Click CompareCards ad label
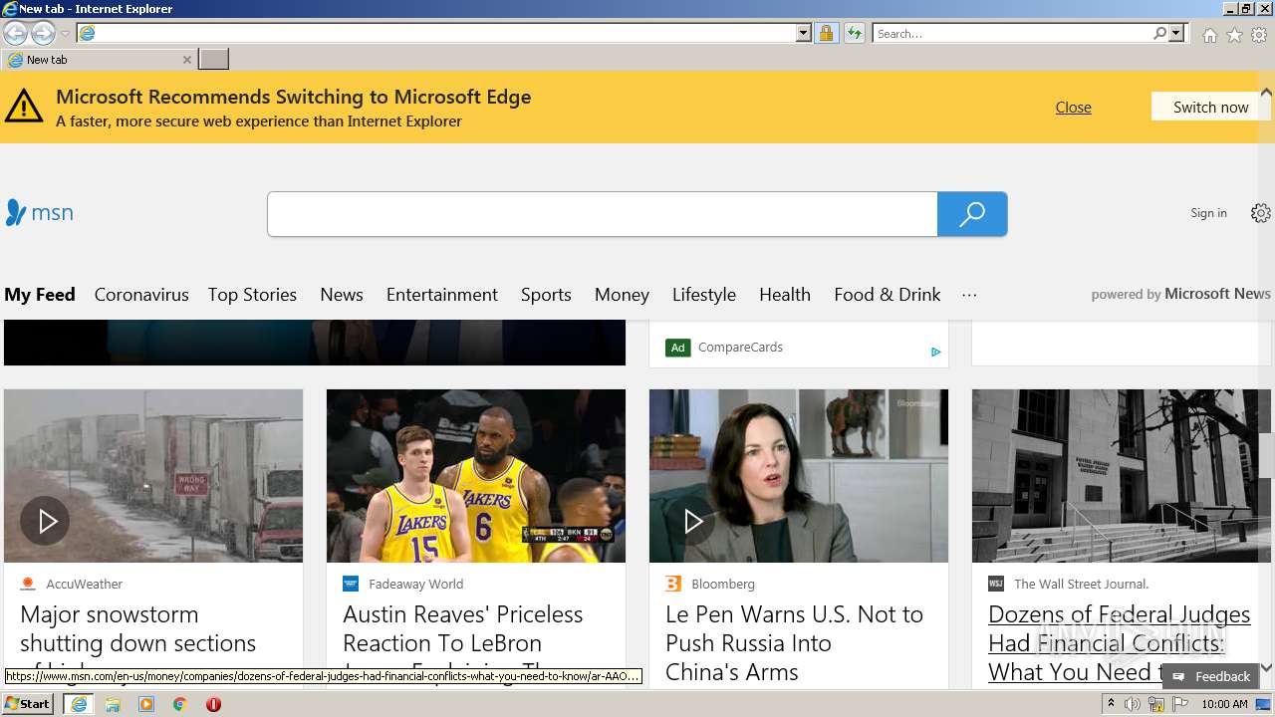 [740, 348]
